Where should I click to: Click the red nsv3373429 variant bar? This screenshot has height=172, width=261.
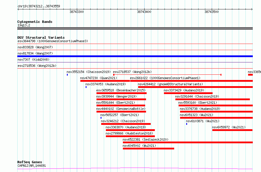click(x=188, y=93)
